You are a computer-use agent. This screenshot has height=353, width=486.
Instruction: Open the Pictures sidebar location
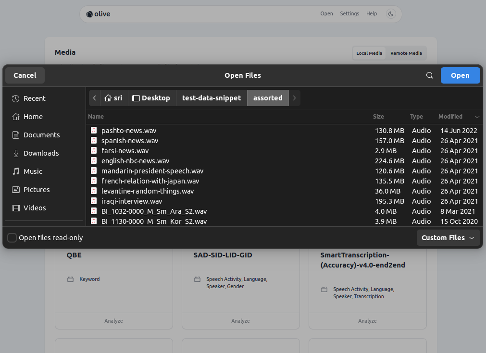(x=37, y=190)
